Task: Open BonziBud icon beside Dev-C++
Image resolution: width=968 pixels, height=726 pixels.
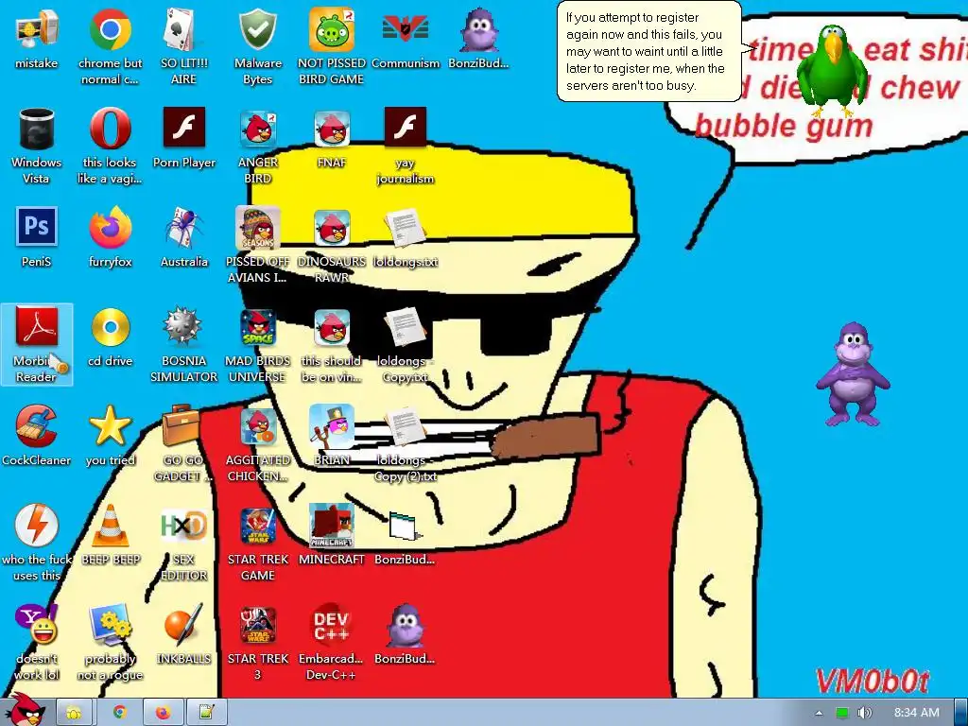Action: click(405, 634)
